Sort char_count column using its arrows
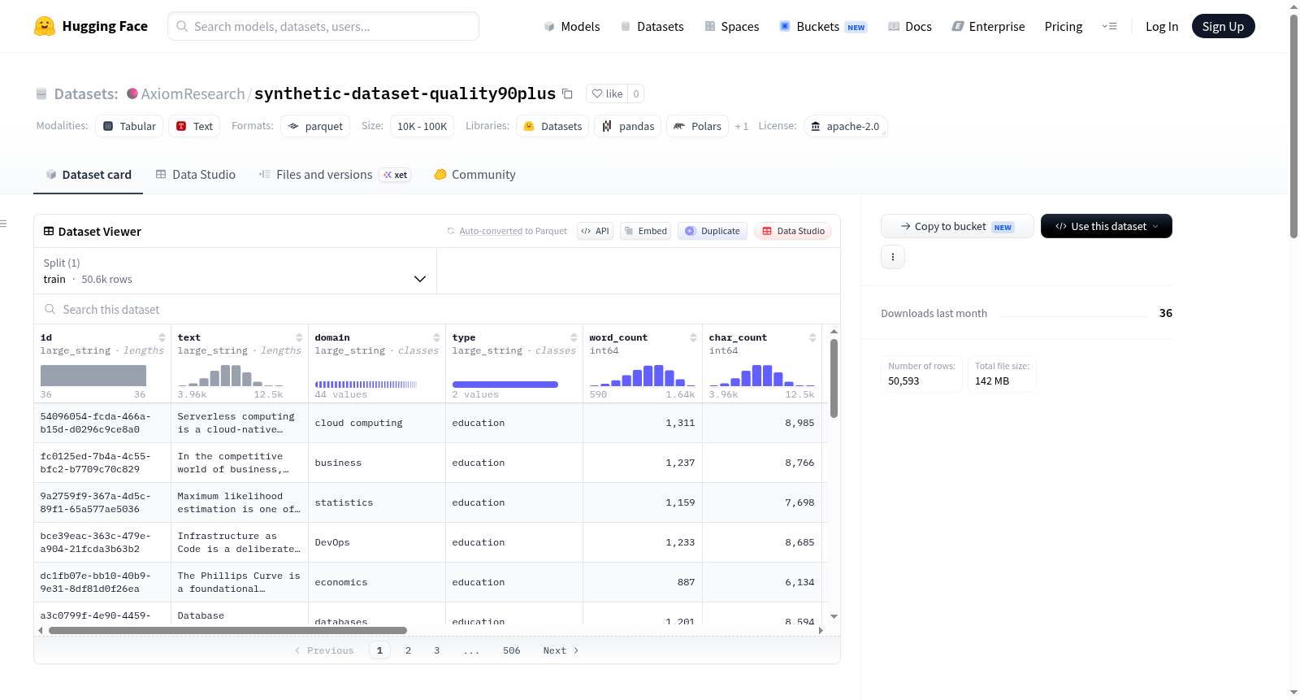 pos(812,337)
